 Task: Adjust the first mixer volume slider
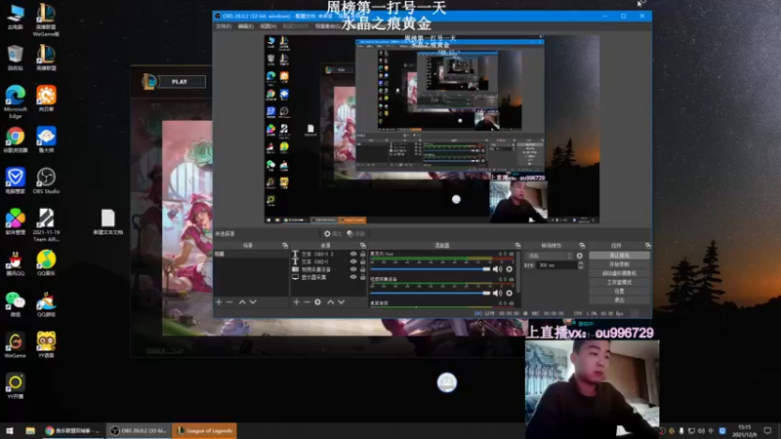431,269
